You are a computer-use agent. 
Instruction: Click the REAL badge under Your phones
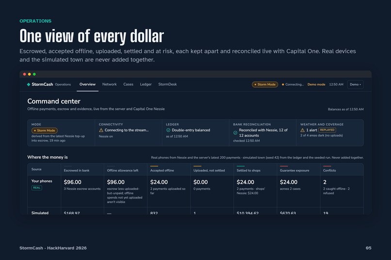pos(37,188)
